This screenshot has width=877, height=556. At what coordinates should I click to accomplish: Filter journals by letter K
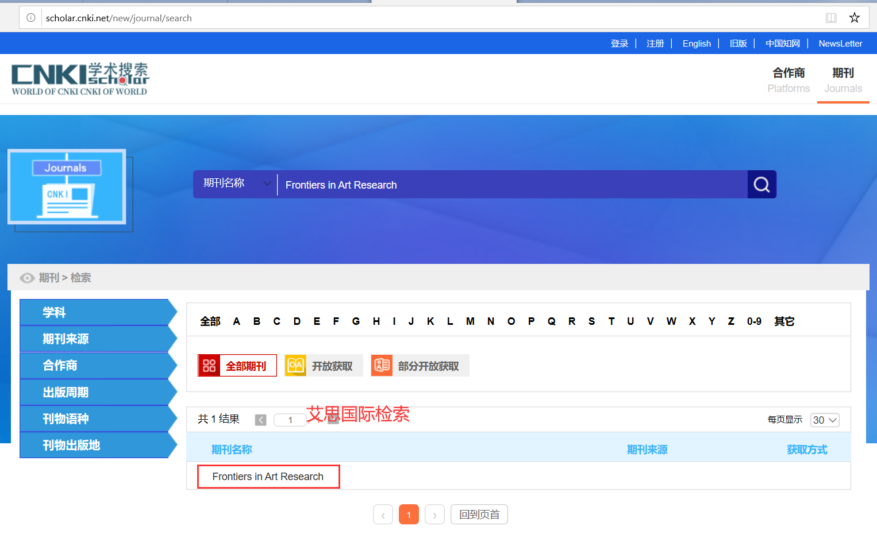pyautogui.click(x=430, y=321)
